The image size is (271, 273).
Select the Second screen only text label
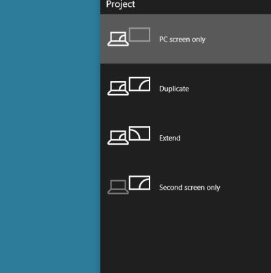190,187
